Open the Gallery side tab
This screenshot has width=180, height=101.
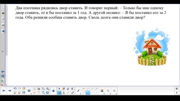(3, 13)
